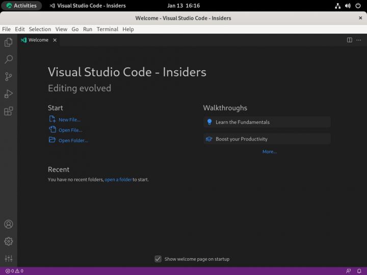Click the More... walkthroughs link
The width and height of the screenshot is (367, 275).
(270, 152)
